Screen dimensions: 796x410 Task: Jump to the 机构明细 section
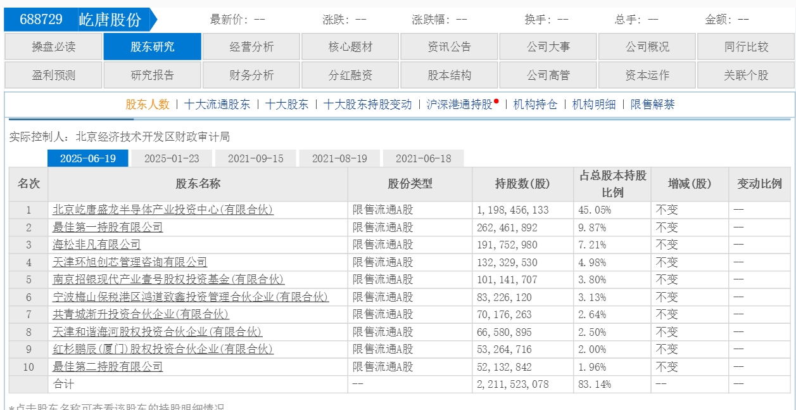click(x=594, y=105)
